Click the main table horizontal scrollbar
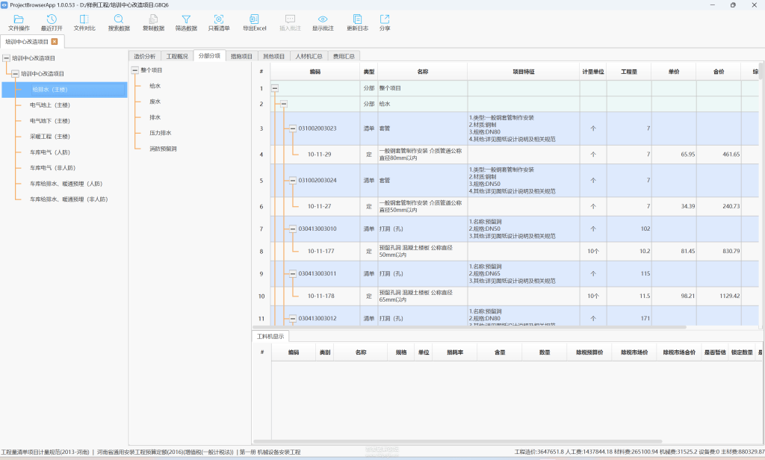The image size is (765, 460). pyautogui.click(x=470, y=327)
